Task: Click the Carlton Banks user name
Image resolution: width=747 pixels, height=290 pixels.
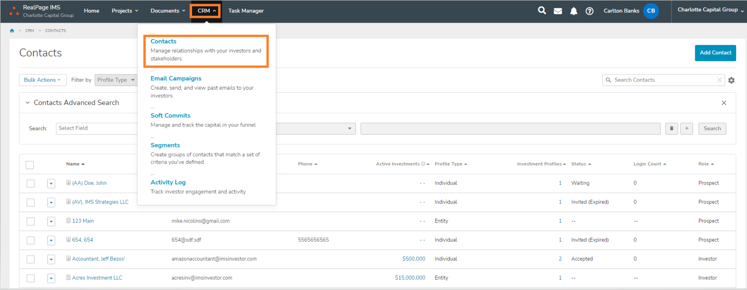Action: 620,11
